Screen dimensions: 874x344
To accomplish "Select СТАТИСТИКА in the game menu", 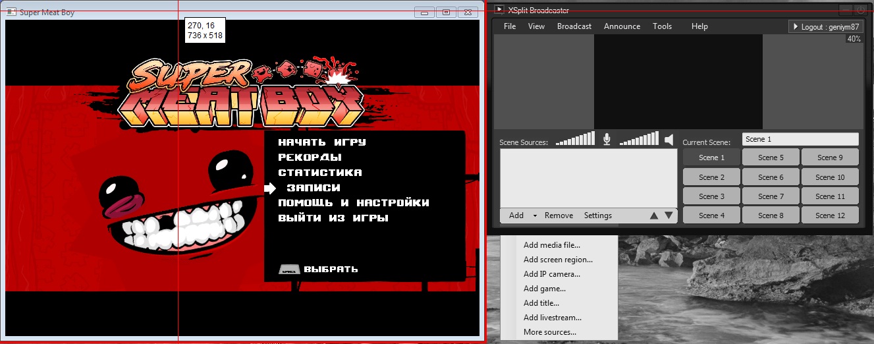I will coord(320,173).
